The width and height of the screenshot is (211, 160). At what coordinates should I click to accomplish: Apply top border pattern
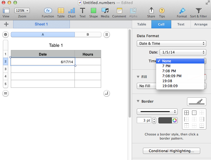(x=186, y=126)
